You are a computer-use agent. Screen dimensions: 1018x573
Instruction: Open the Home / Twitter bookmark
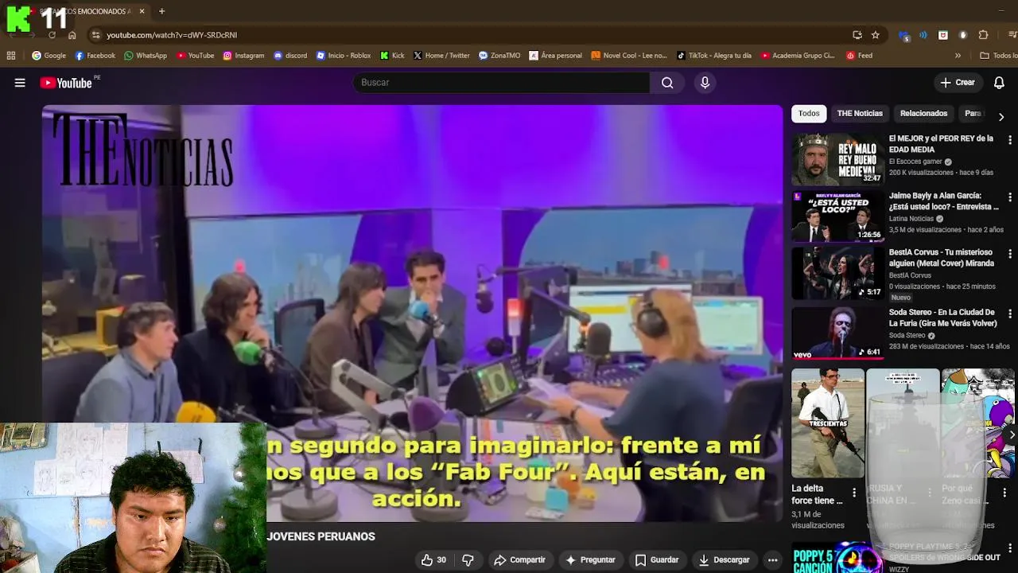click(441, 56)
